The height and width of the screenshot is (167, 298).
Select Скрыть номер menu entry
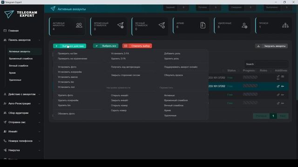click(x=119, y=110)
